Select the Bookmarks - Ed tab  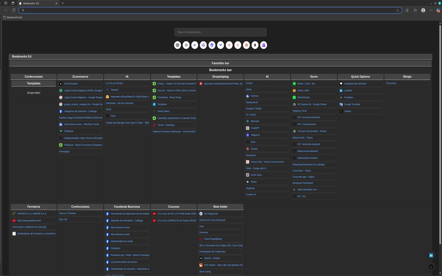tap(38, 3)
